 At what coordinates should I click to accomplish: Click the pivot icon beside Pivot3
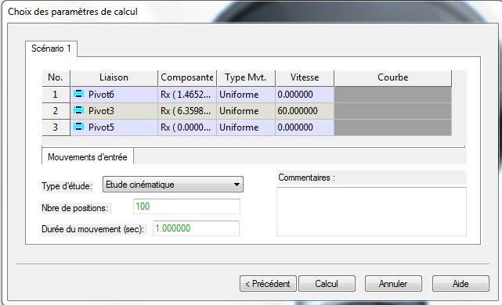(x=79, y=110)
